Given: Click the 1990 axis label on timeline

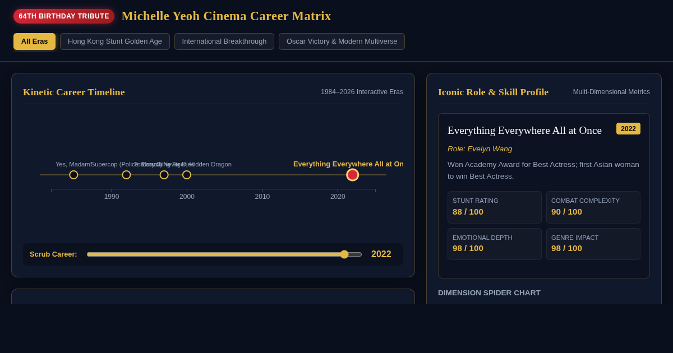Looking at the screenshot, I should [112, 197].
